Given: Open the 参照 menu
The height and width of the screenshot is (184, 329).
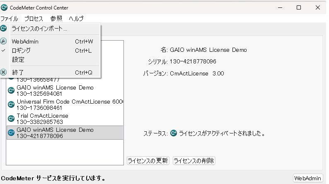Looking at the screenshot, I should [56, 19].
